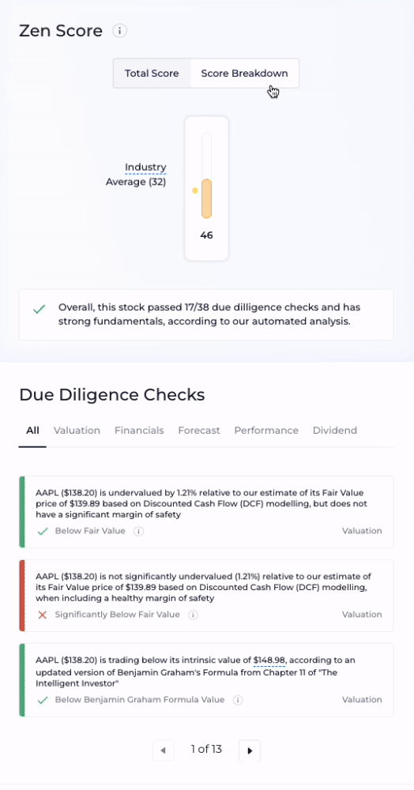This screenshot has width=414, height=790.
Task: Open the Below Fair Value info icon
Action: (x=138, y=531)
